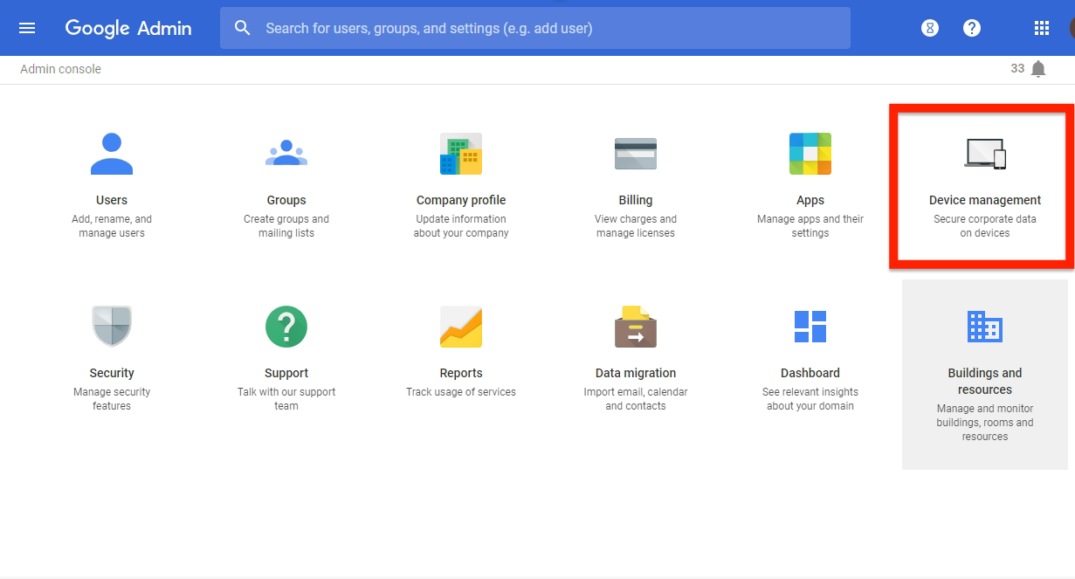Open the Security shield icon
Screen dimensions: 1075x579
point(112,327)
